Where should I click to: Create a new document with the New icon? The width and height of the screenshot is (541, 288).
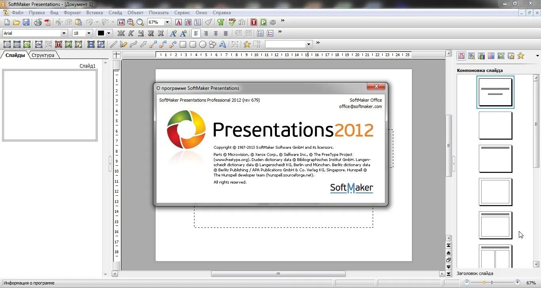coord(7,22)
